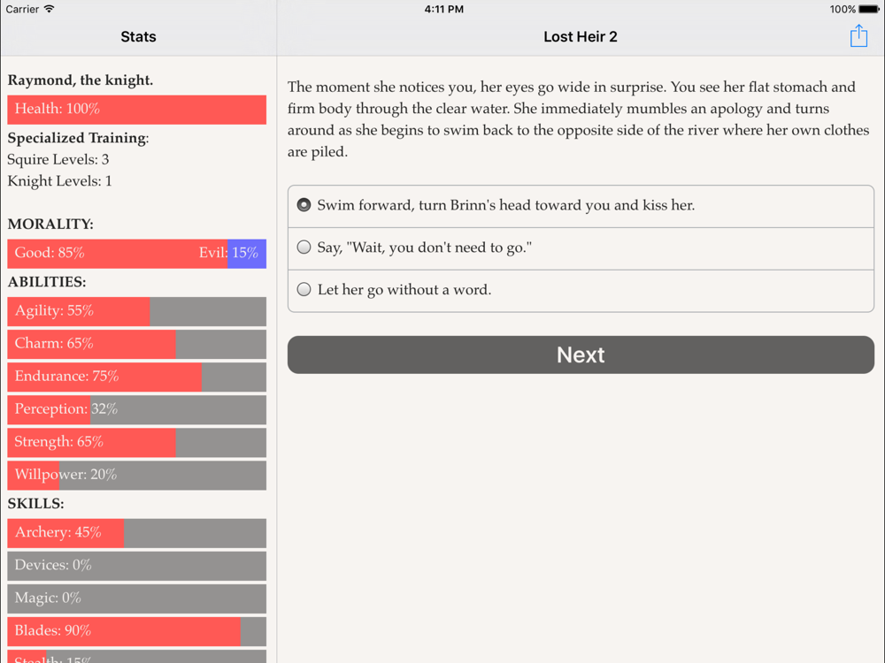This screenshot has height=663, width=885.
Task: Click the Charm 65% stat bar
Action: (x=136, y=345)
